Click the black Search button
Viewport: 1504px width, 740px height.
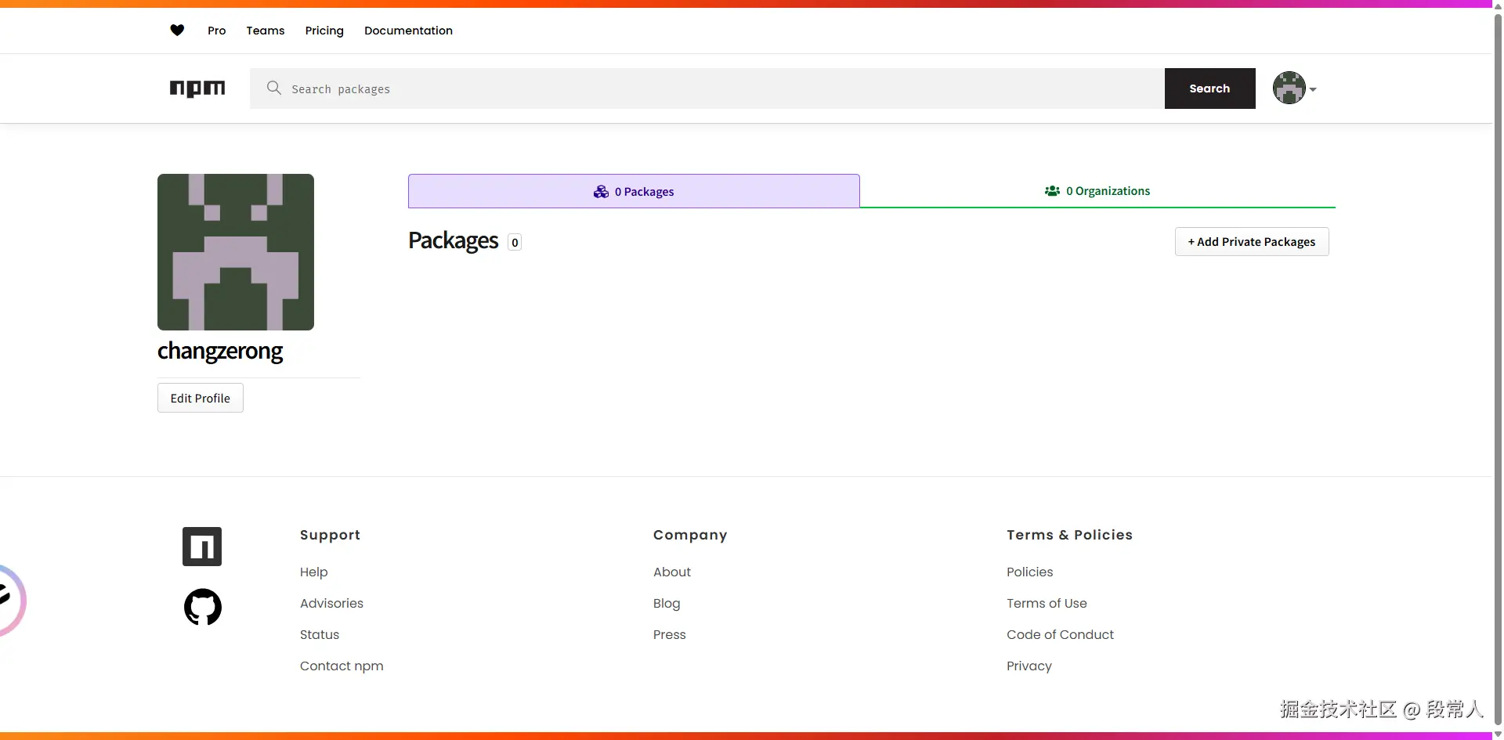click(1209, 88)
